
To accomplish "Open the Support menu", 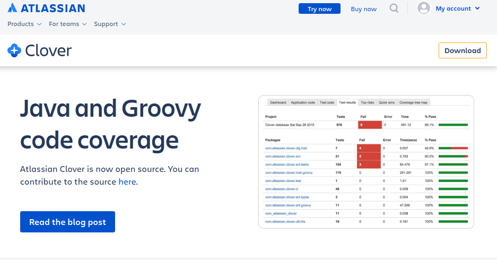I will 110,24.
